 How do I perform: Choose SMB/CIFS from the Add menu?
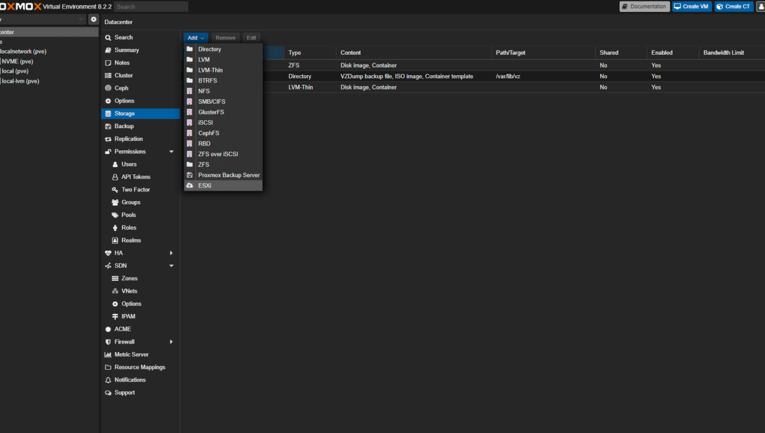tap(223, 101)
